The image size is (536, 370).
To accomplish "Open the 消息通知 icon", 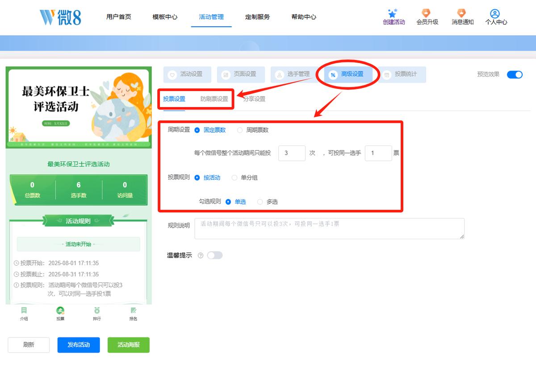I will tap(462, 13).
